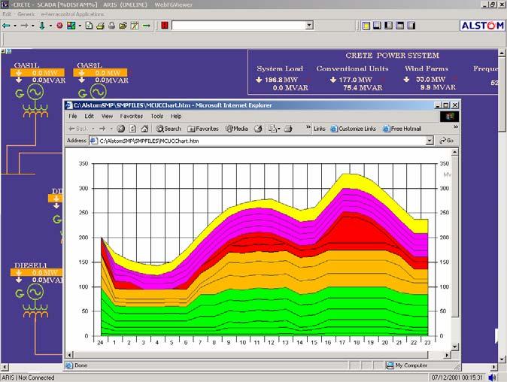Click the IE Back button

point(78,129)
